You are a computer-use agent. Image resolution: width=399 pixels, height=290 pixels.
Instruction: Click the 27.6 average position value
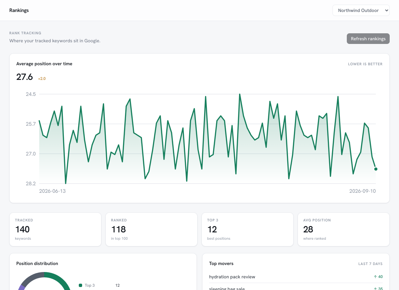tap(25, 77)
